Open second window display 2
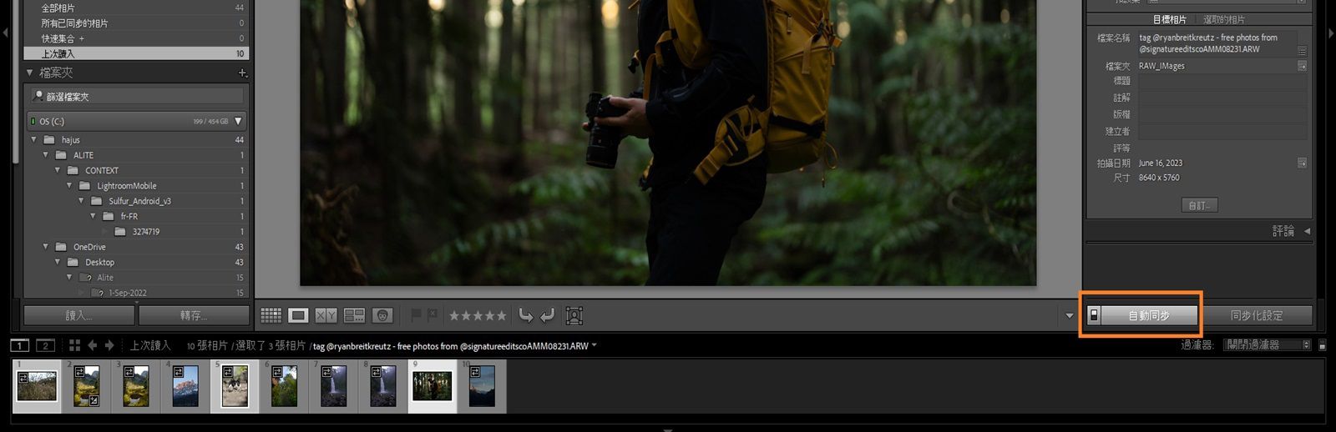The image size is (1336, 432). (46, 345)
